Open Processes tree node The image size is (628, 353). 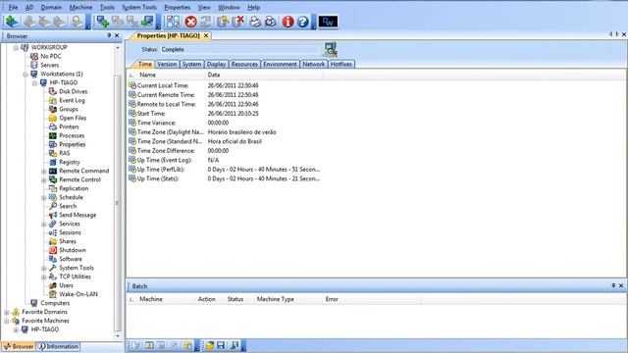pos(72,135)
